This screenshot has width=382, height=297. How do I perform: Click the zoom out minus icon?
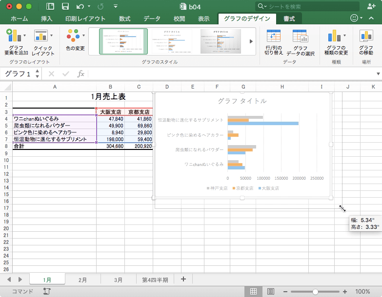click(x=285, y=292)
